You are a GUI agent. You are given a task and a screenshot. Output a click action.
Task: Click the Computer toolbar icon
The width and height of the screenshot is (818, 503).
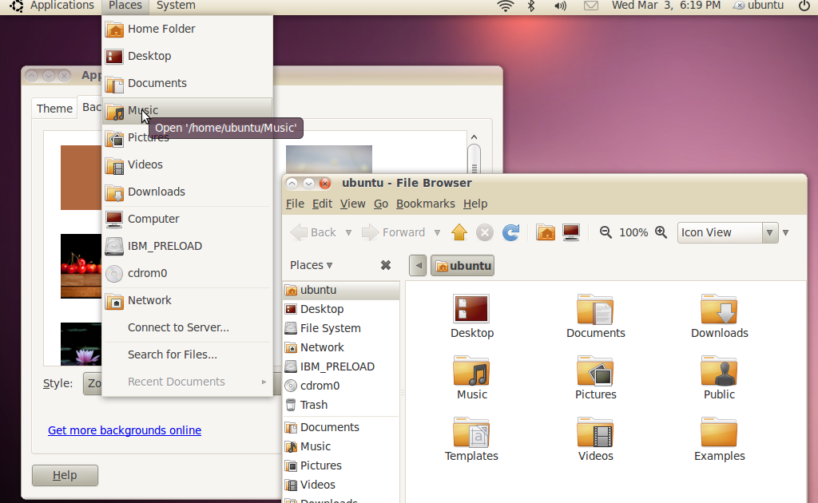(571, 232)
